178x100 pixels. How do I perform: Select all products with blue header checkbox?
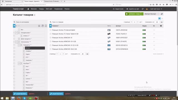(x=51, y=26)
